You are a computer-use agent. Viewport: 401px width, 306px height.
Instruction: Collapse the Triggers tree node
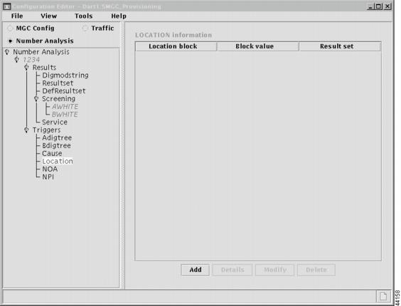[x=26, y=130]
